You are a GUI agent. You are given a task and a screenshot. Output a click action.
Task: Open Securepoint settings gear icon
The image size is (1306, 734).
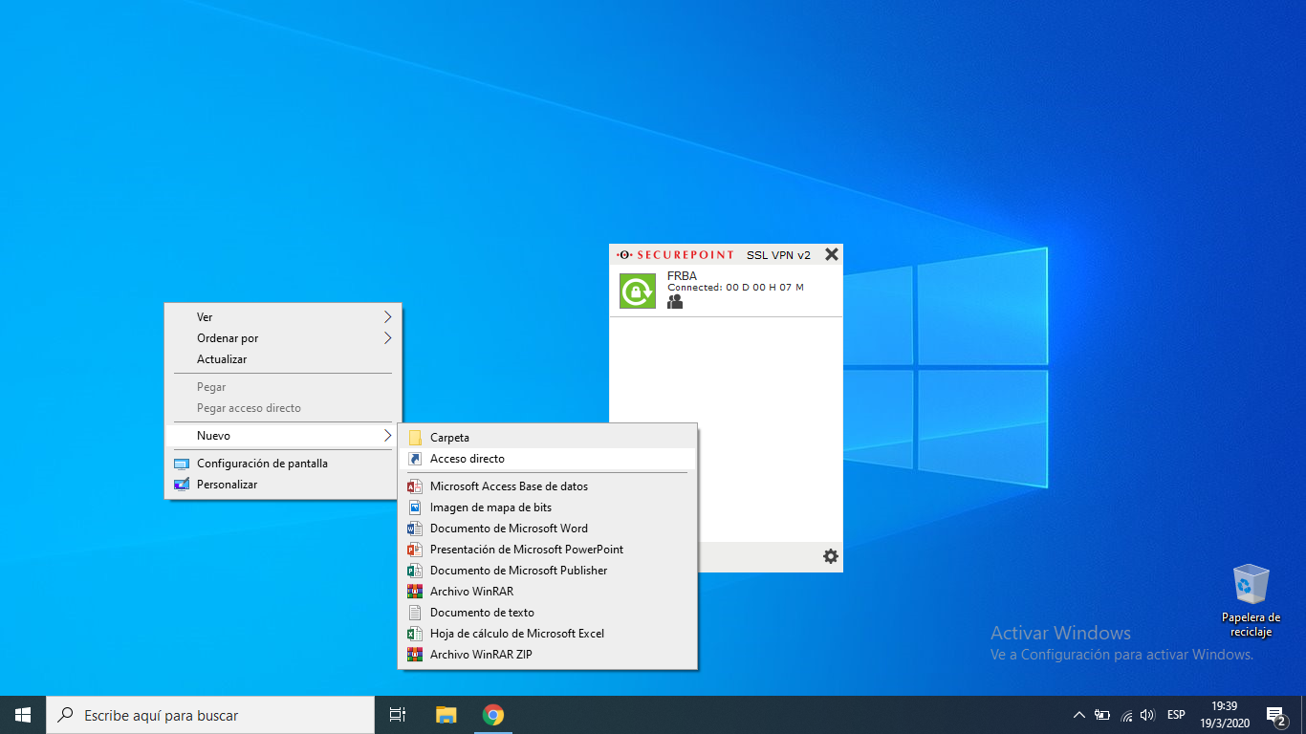click(831, 556)
